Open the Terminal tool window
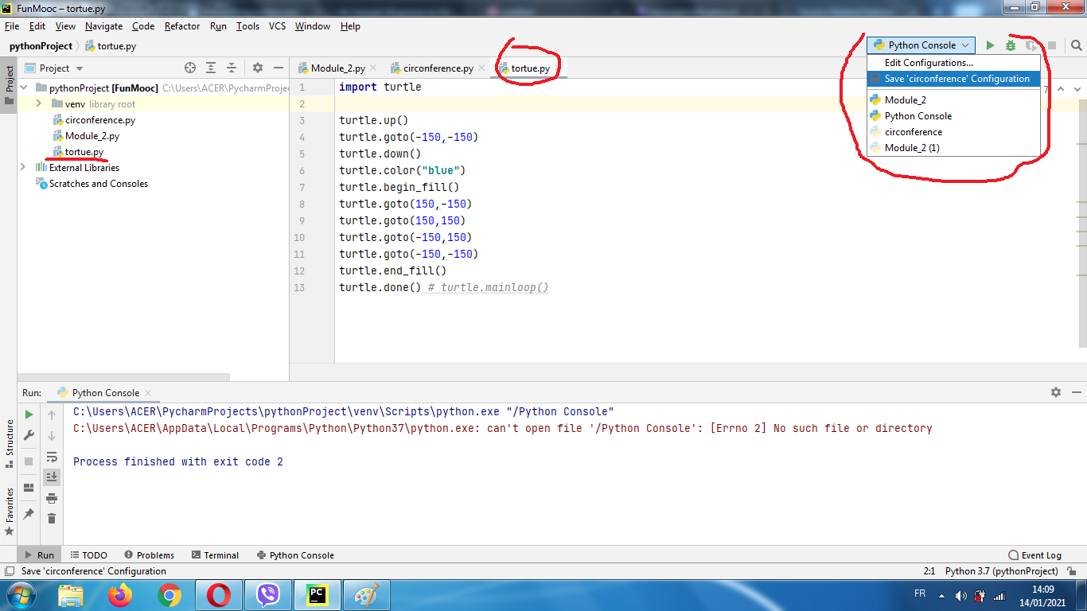This screenshot has height=611, width=1087. pos(214,555)
